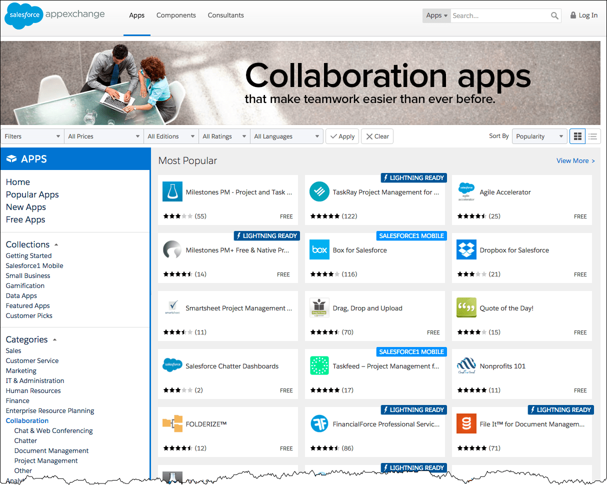Open the Filters dropdown
The width and height of the screenshot is (607, 485).
pos(32,136)
